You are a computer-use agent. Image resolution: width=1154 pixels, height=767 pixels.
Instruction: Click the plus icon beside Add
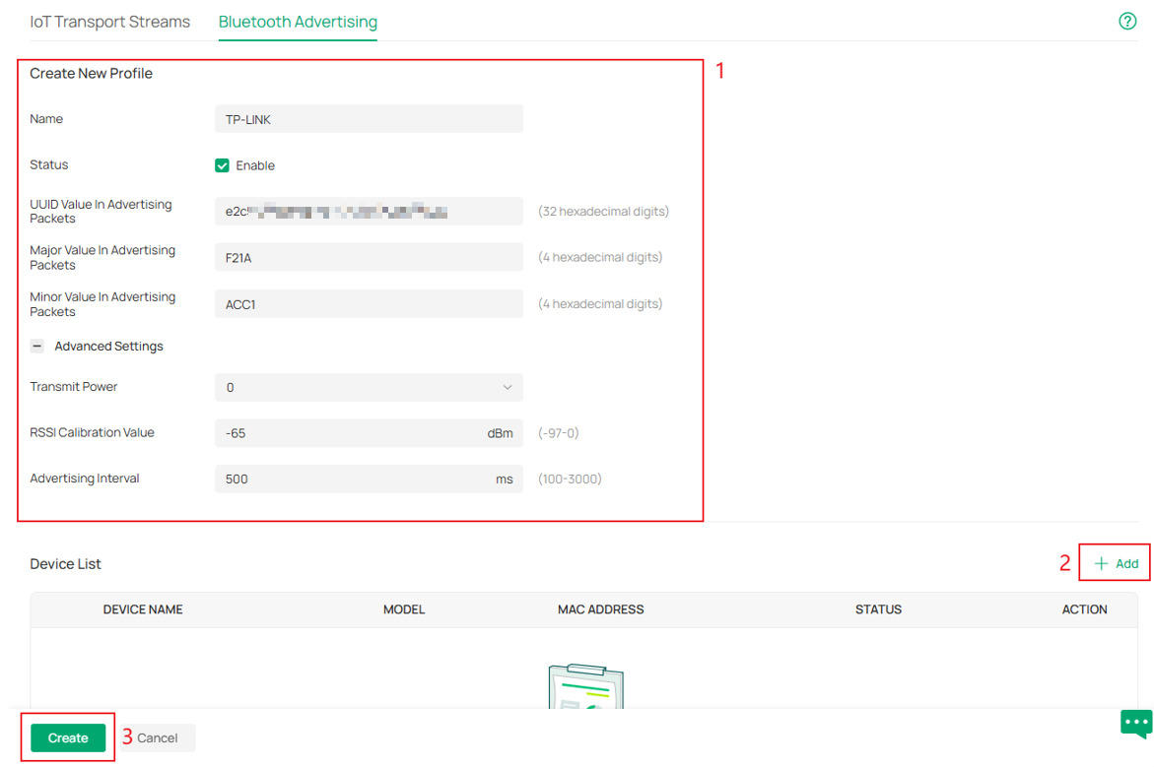pyautogui.click(x=1101, y=562)
